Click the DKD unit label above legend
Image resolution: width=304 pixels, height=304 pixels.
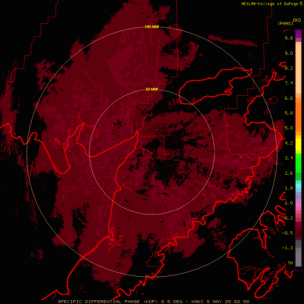tap(297, 20)
